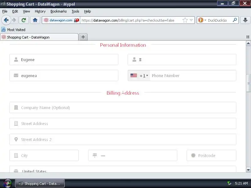Click the DuckDuckGo search engine icon
The image size is (251, 188).
(x=201, y=20)
